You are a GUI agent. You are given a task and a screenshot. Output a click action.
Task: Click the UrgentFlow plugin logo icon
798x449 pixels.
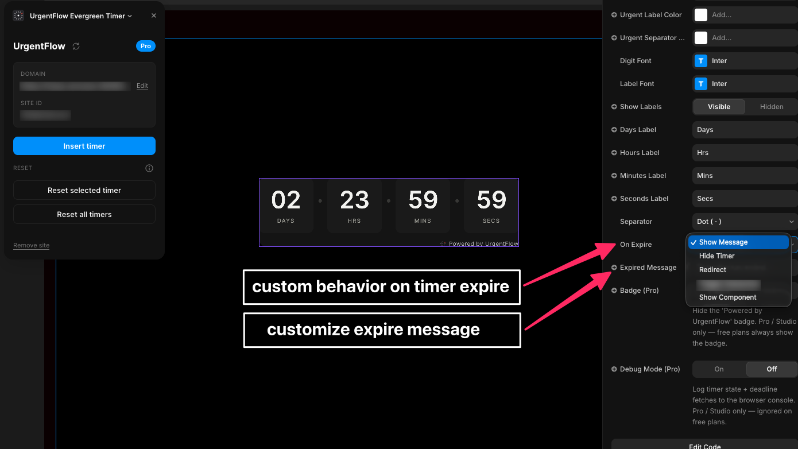18,16
